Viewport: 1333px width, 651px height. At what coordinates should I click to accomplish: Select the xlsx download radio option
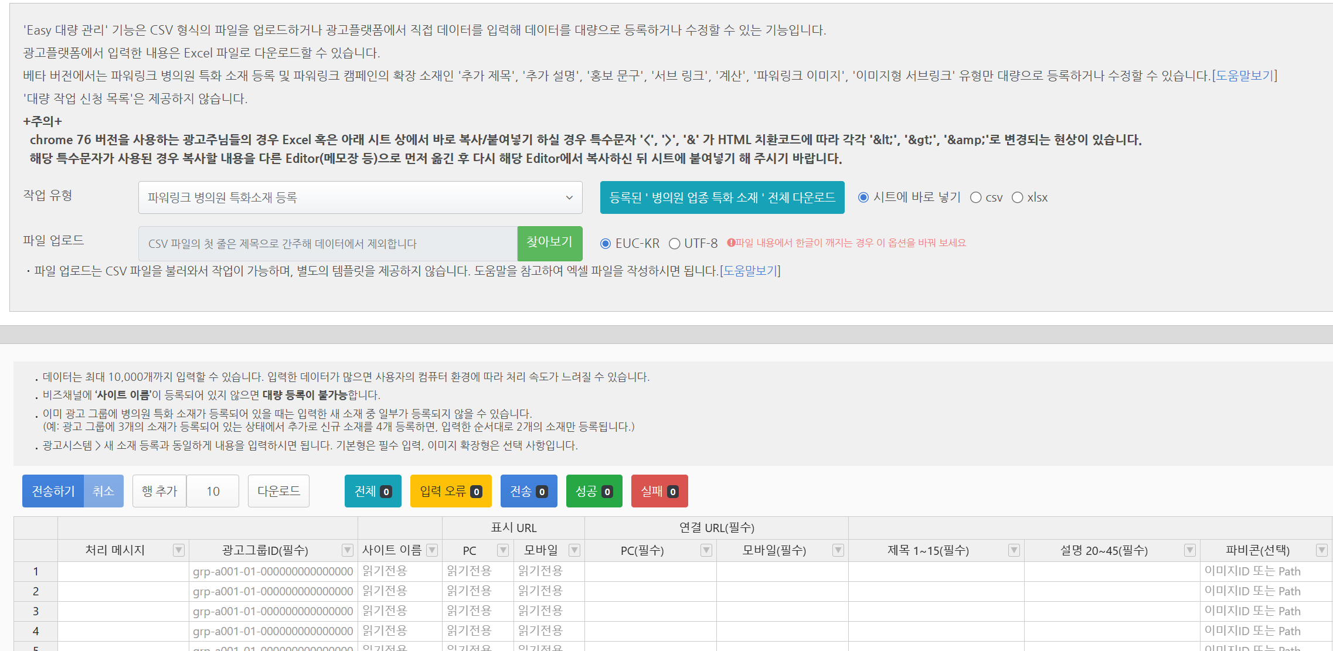coord(1018,197)
